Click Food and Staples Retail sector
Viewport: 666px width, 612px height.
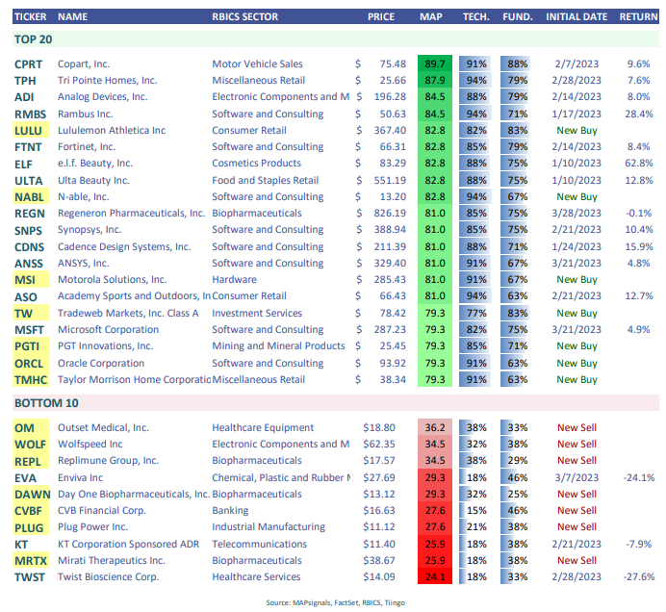click(x=265, y=181)
